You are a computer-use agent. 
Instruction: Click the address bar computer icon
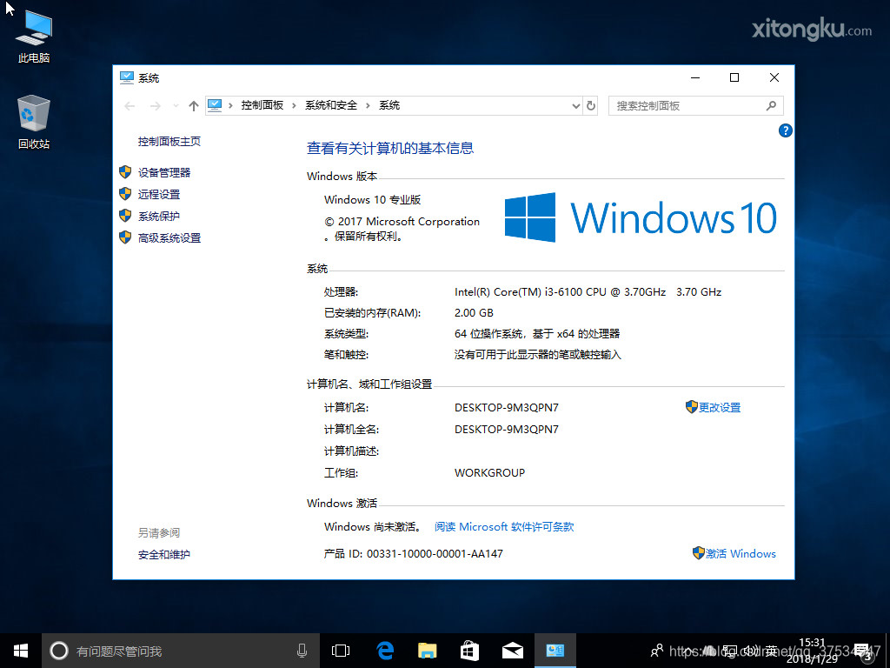coord(215,105)
